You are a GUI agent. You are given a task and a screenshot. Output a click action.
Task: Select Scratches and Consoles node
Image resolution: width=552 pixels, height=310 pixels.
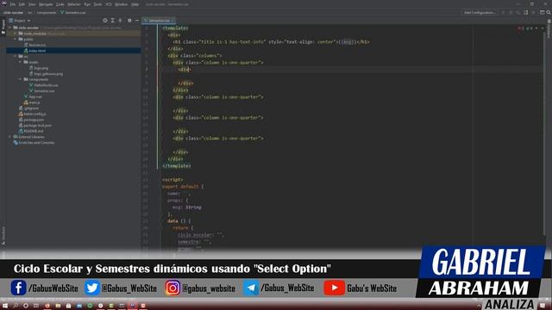(x=34, y=143)
